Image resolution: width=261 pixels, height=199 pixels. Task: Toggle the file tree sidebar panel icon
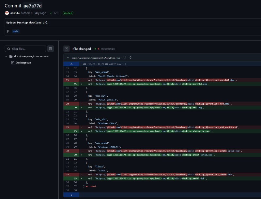tap(67, 49)
